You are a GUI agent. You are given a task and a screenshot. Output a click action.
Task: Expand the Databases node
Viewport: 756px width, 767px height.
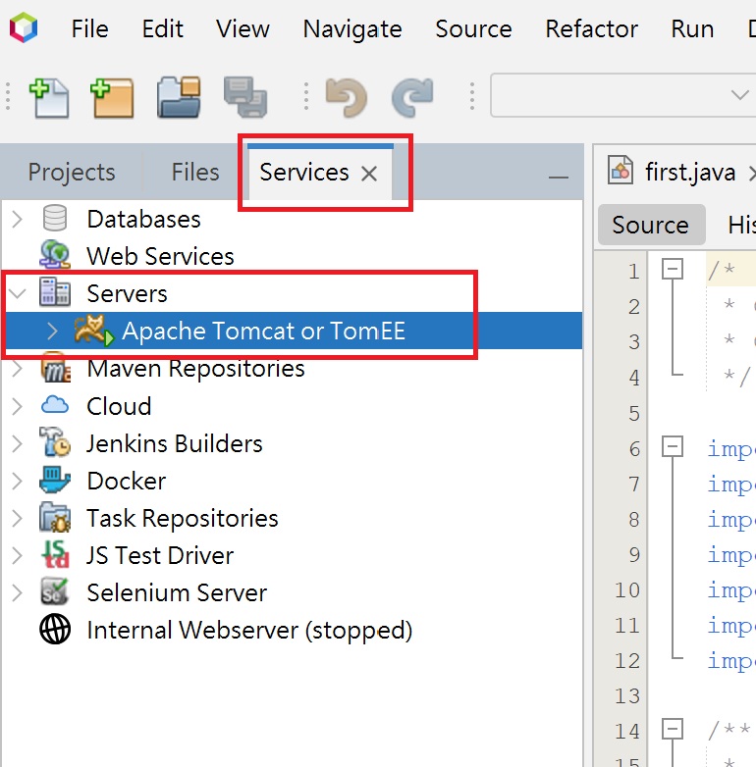coord(17,219)
